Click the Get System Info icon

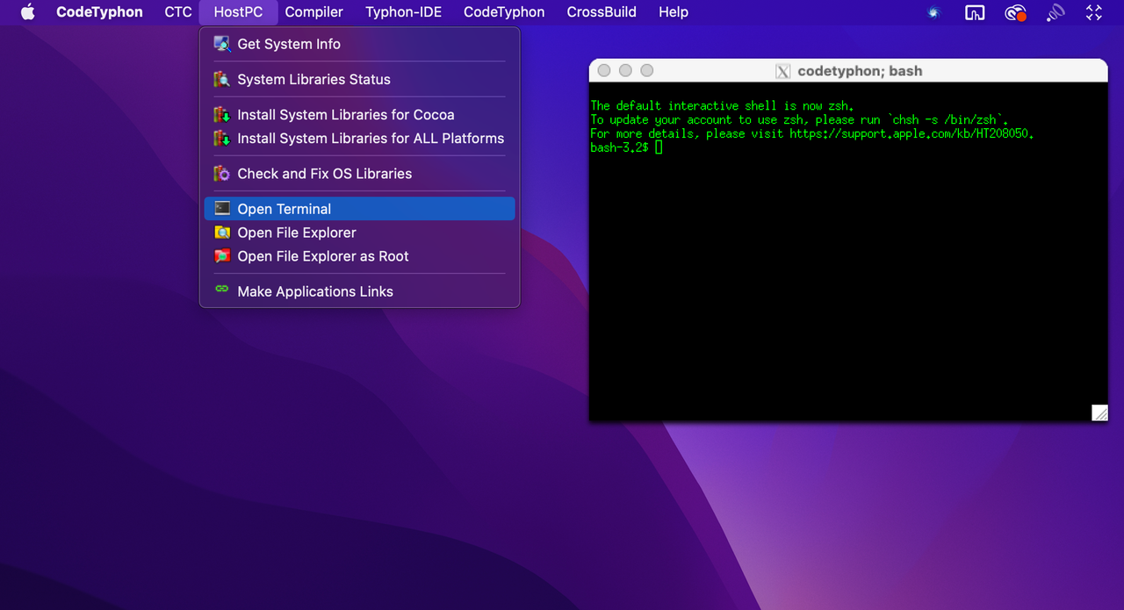tap(222, 44)
